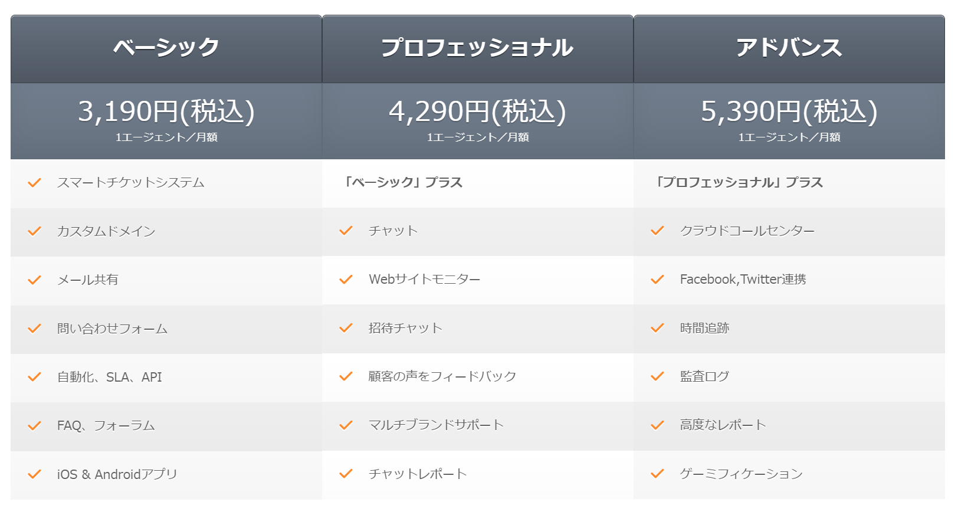Screen dimensions: 958x515
Task: Click the checkmark beside スマートチケットシステム
Action: pyautogui.click(x=35, y=183)
